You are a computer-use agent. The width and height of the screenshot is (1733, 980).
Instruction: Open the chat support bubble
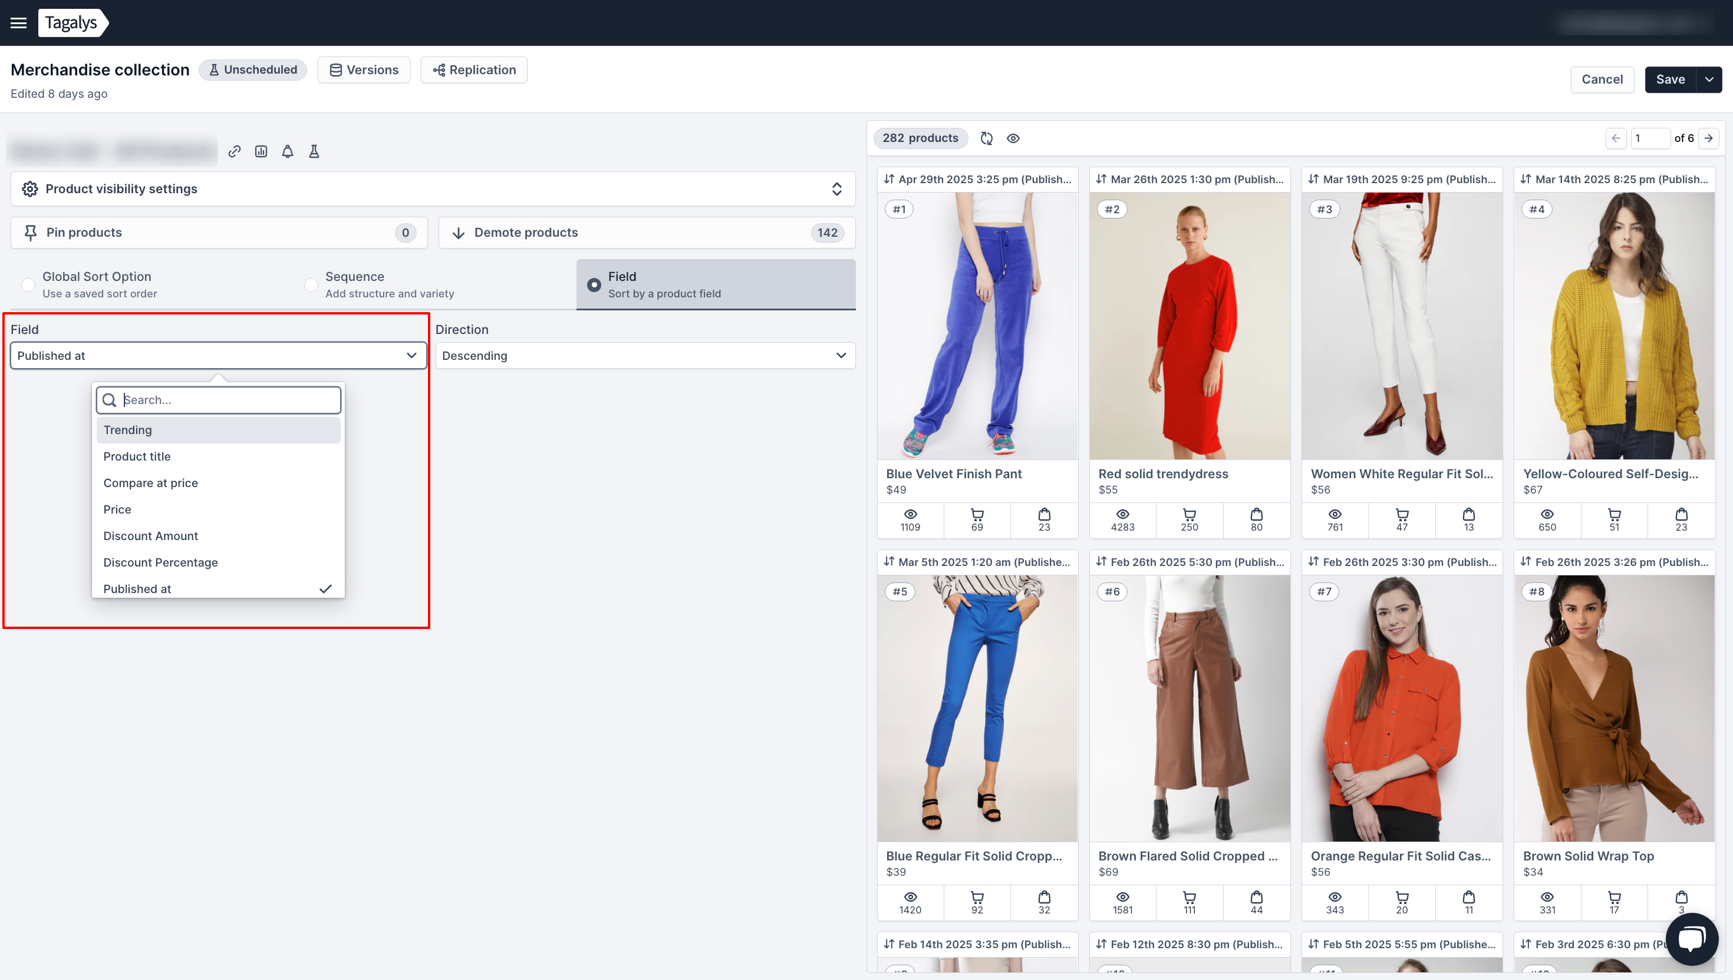[x=1692, y=938]
